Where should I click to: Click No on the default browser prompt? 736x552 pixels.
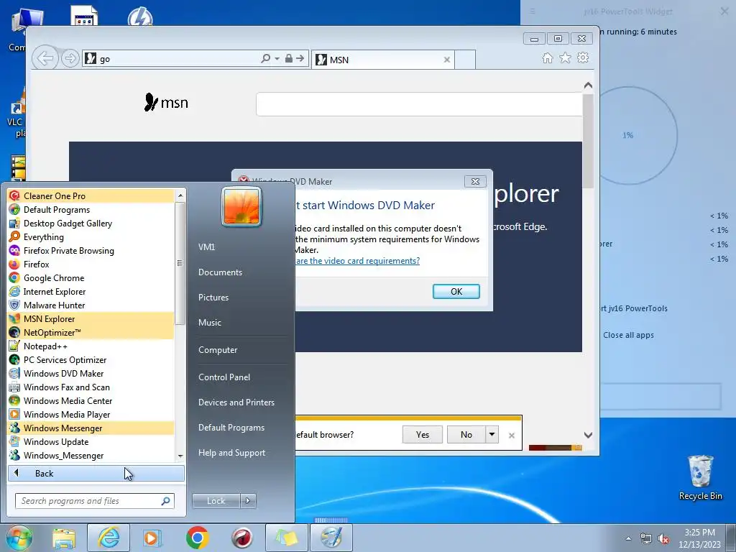pyautogui.click(x=466, y=434)
